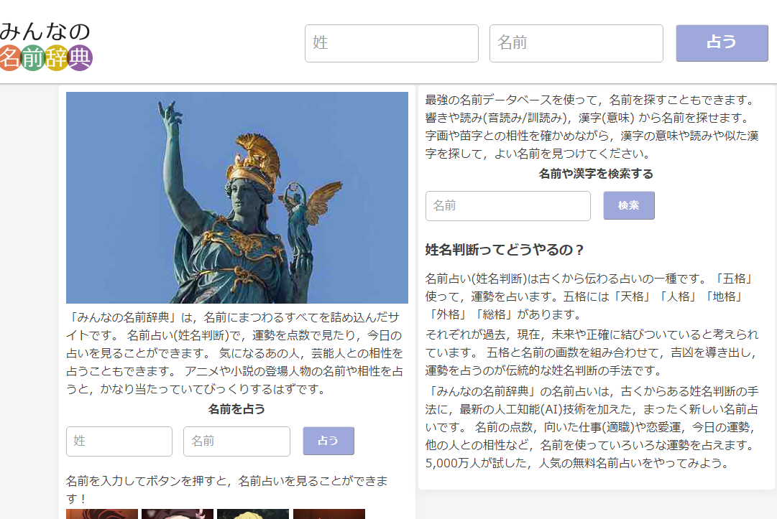777x519 pixels.
Task: Click the Athena statue image
Action: click(x=237, y=197)
